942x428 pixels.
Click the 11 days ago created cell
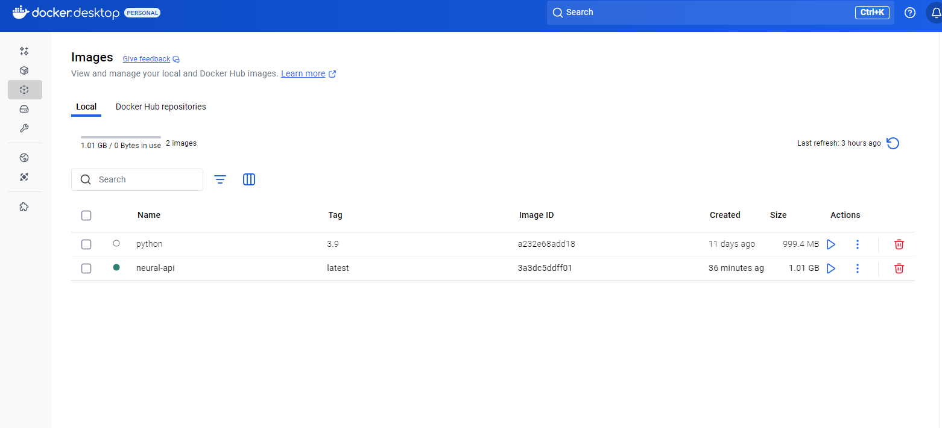point(732,244)
